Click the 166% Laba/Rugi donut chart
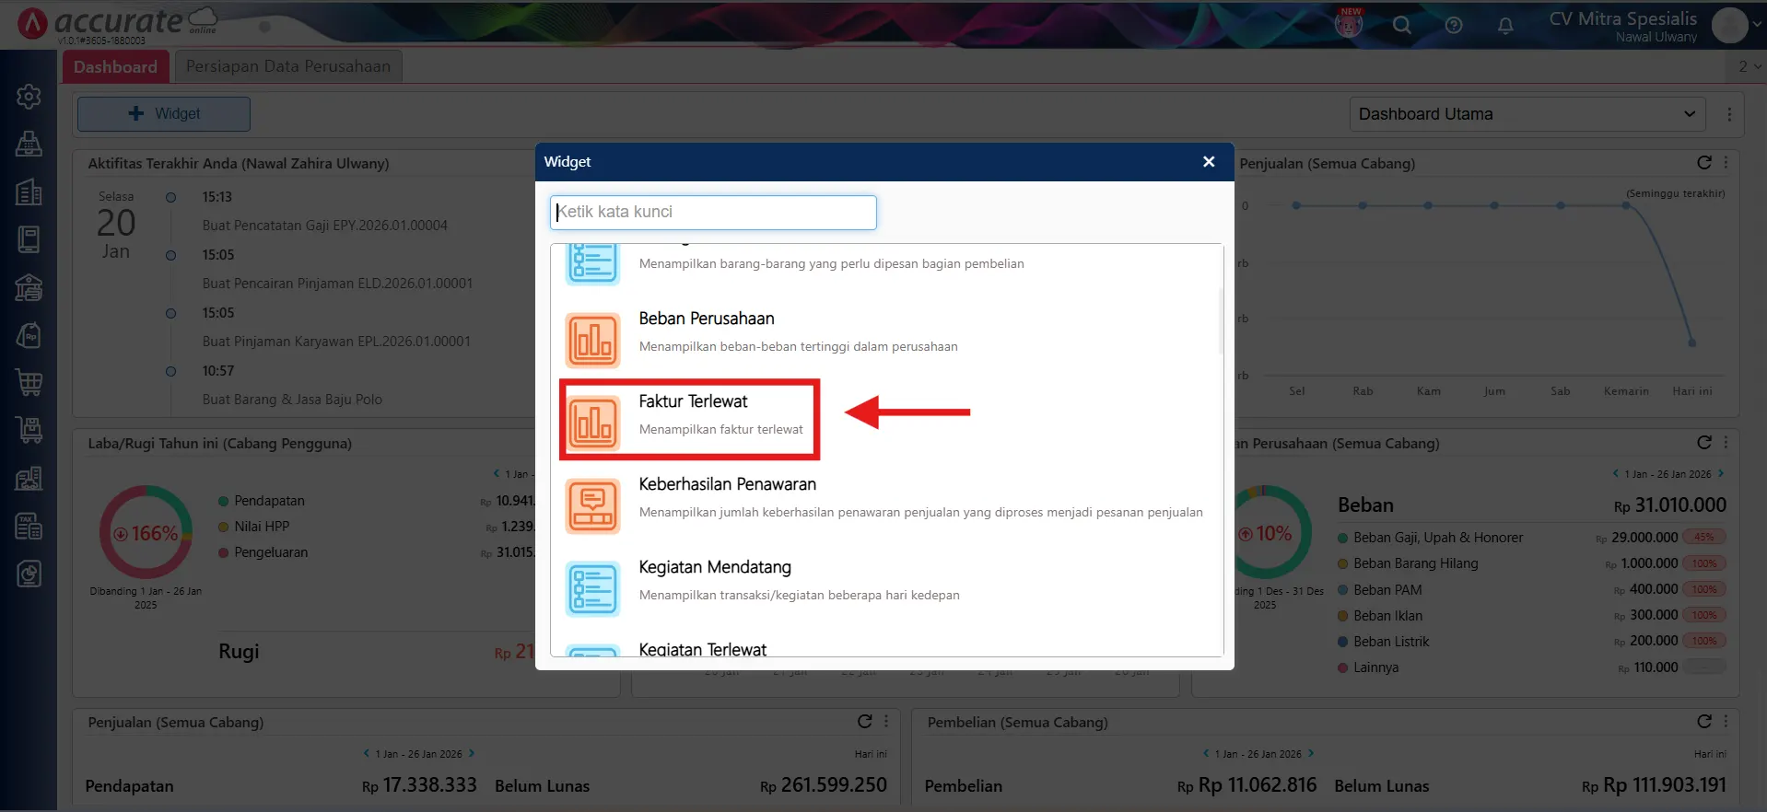Screen dimensions: 1767x812 point(146,533)
